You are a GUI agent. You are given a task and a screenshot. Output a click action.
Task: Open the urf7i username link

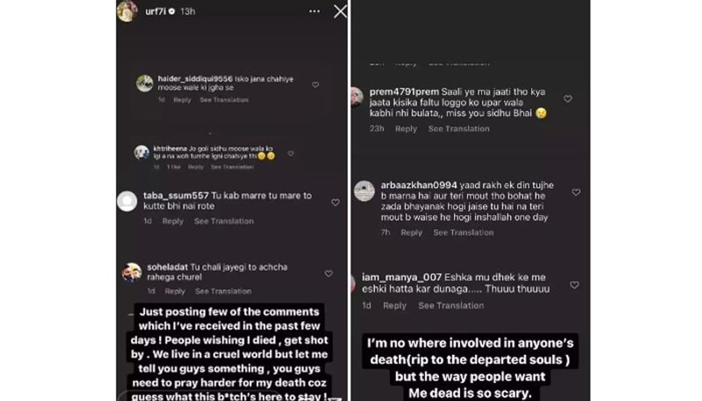[x=156, y=12]
